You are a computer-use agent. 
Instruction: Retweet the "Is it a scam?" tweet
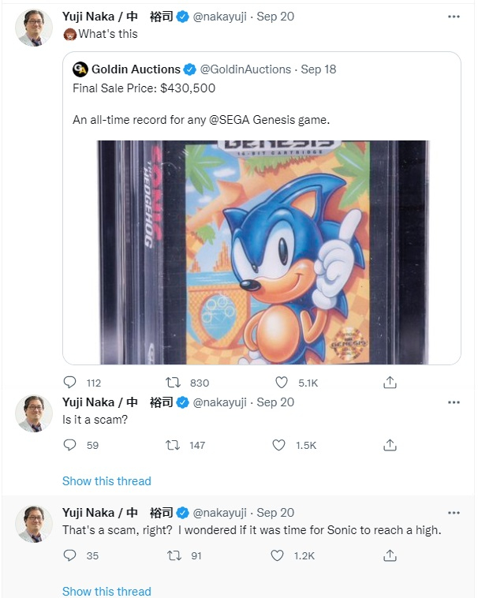pos(173,445)
